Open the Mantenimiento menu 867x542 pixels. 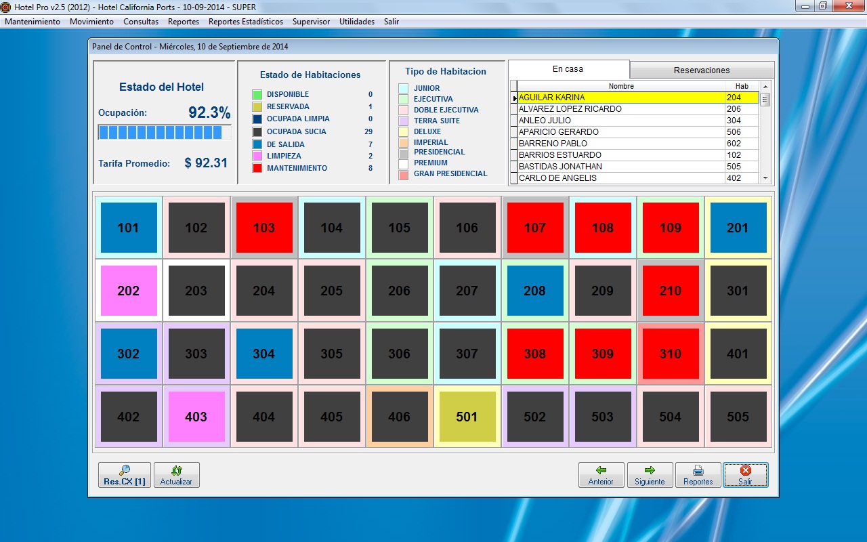coord(33,22)
